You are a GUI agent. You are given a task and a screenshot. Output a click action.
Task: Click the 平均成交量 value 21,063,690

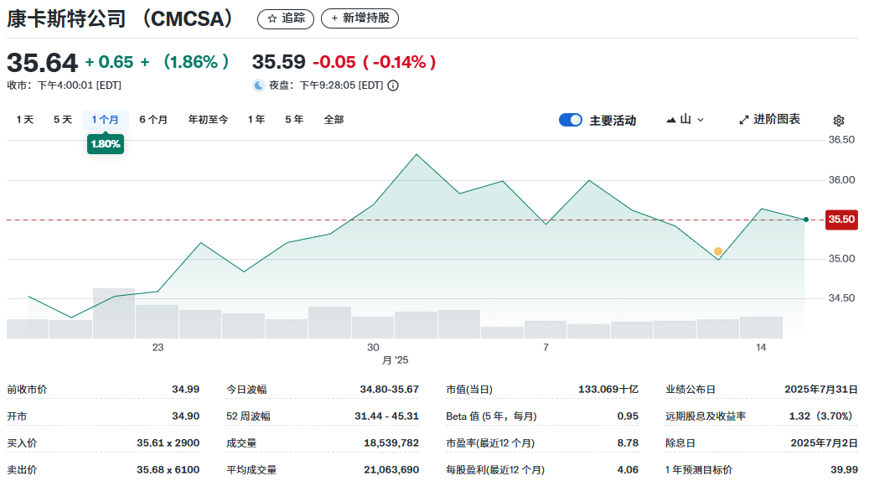pyautogui.click(x=391, y=470)
